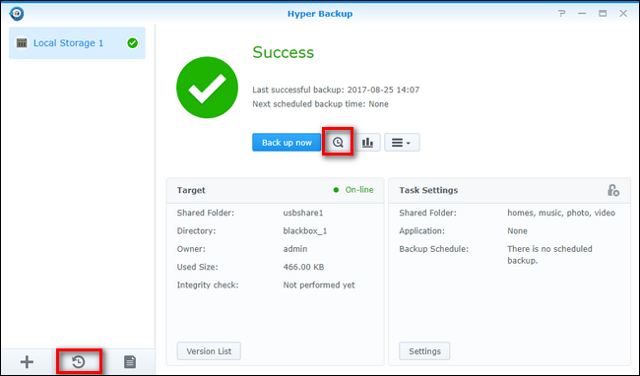Open the Backup Explorer magnifier icon

coord(338,143)
